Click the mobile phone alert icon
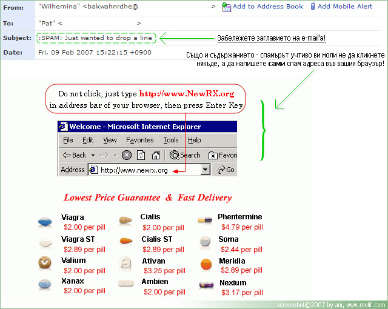Screen dimensions: 388x309 pos(313,6)
